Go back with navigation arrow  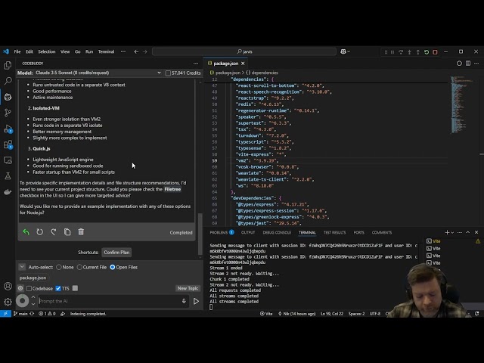click(x=136, y=51)
